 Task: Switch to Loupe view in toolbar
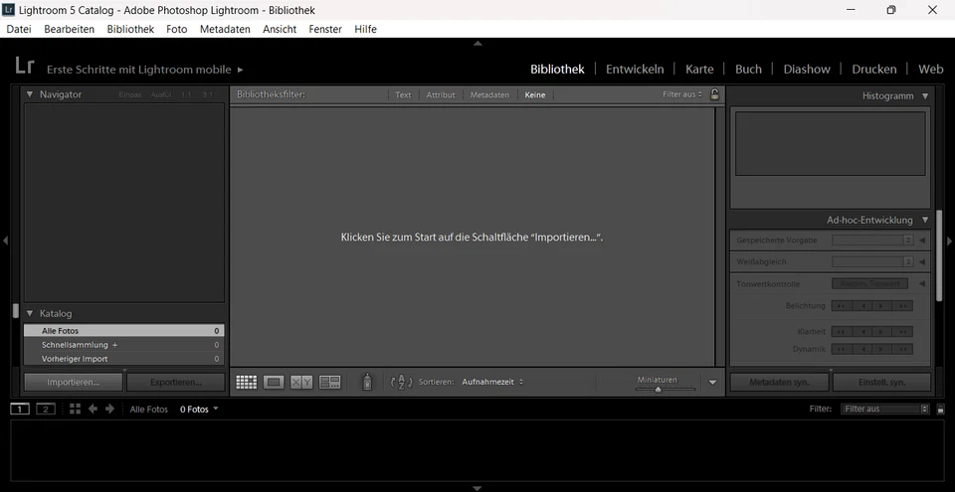[x=274, y=382]
